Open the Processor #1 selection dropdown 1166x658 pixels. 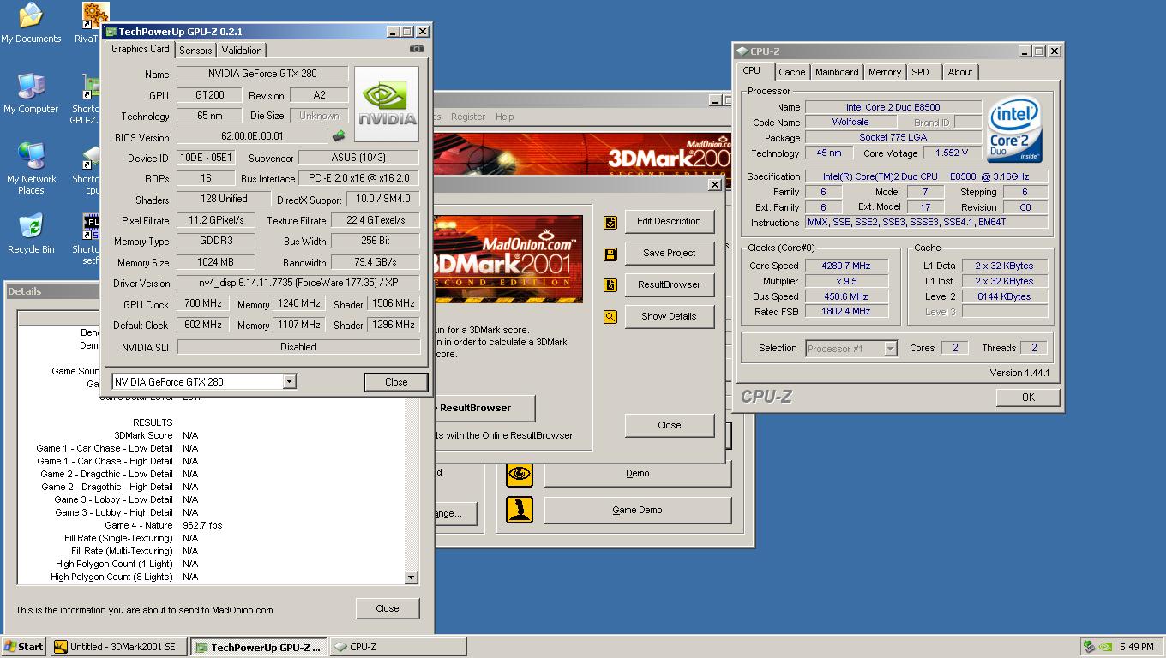[x=890, y=349]
